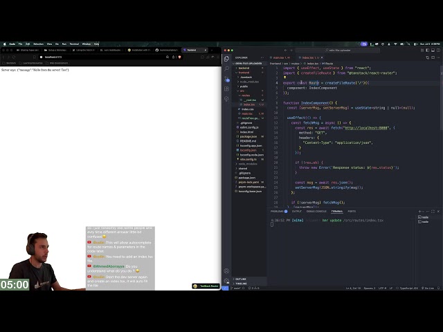Click the TanStack Router devtools button

point(206,286)
